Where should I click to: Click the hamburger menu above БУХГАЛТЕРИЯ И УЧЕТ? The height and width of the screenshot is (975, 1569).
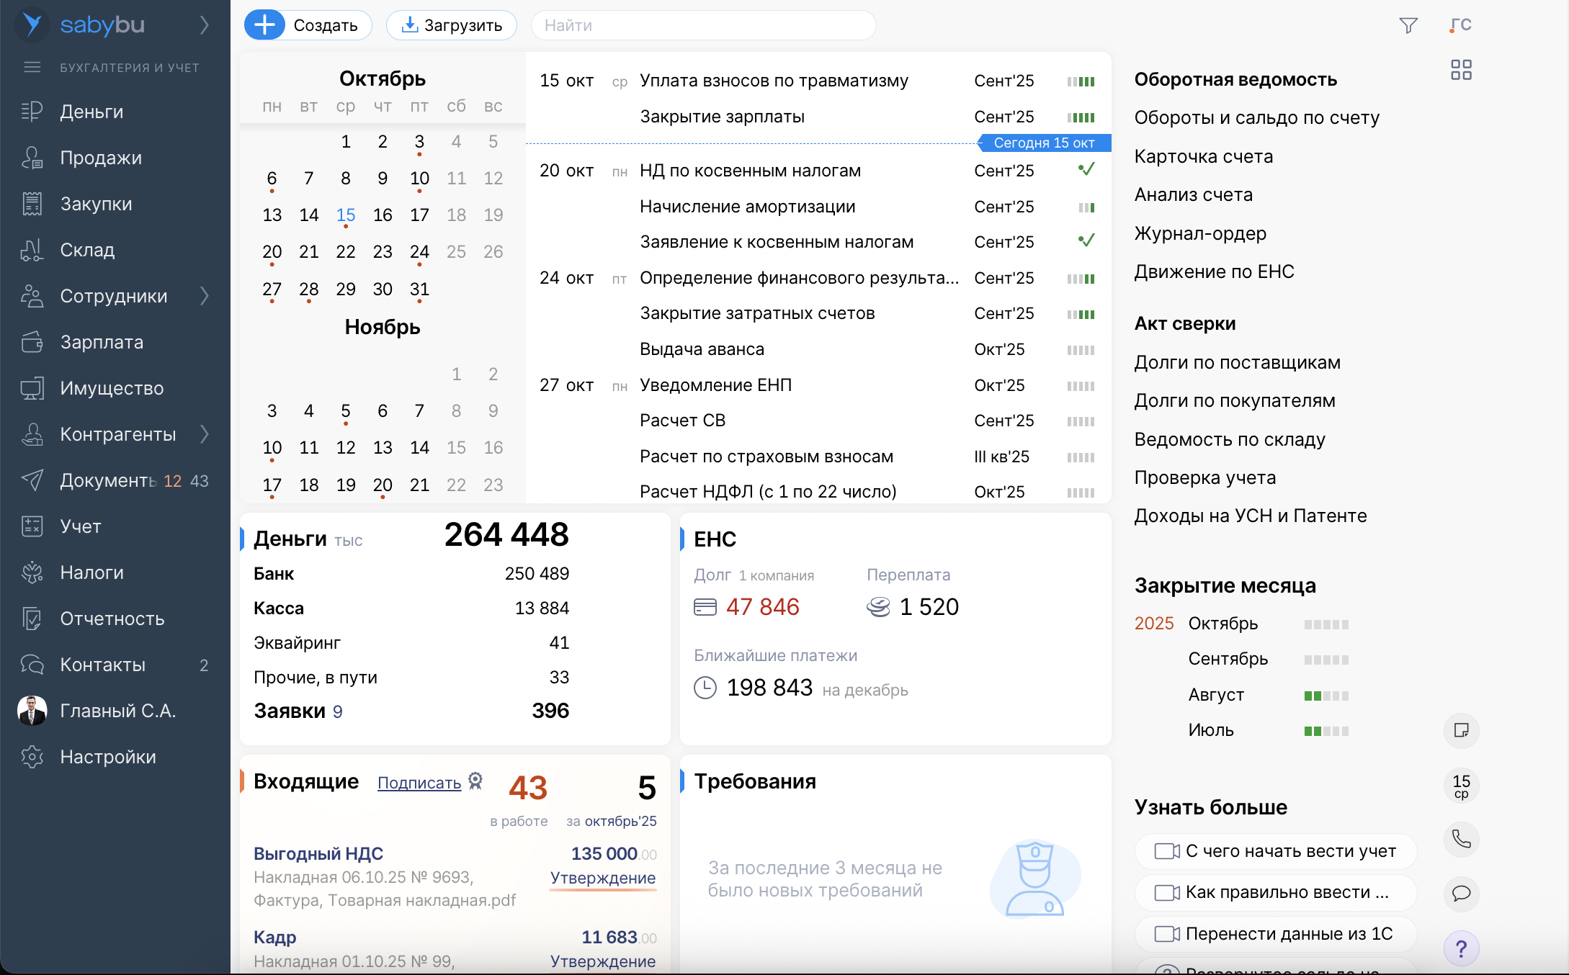point(32,66)
